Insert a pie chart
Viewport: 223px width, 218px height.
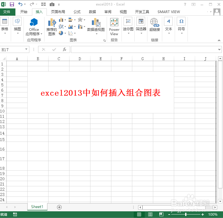pos(61,33)
